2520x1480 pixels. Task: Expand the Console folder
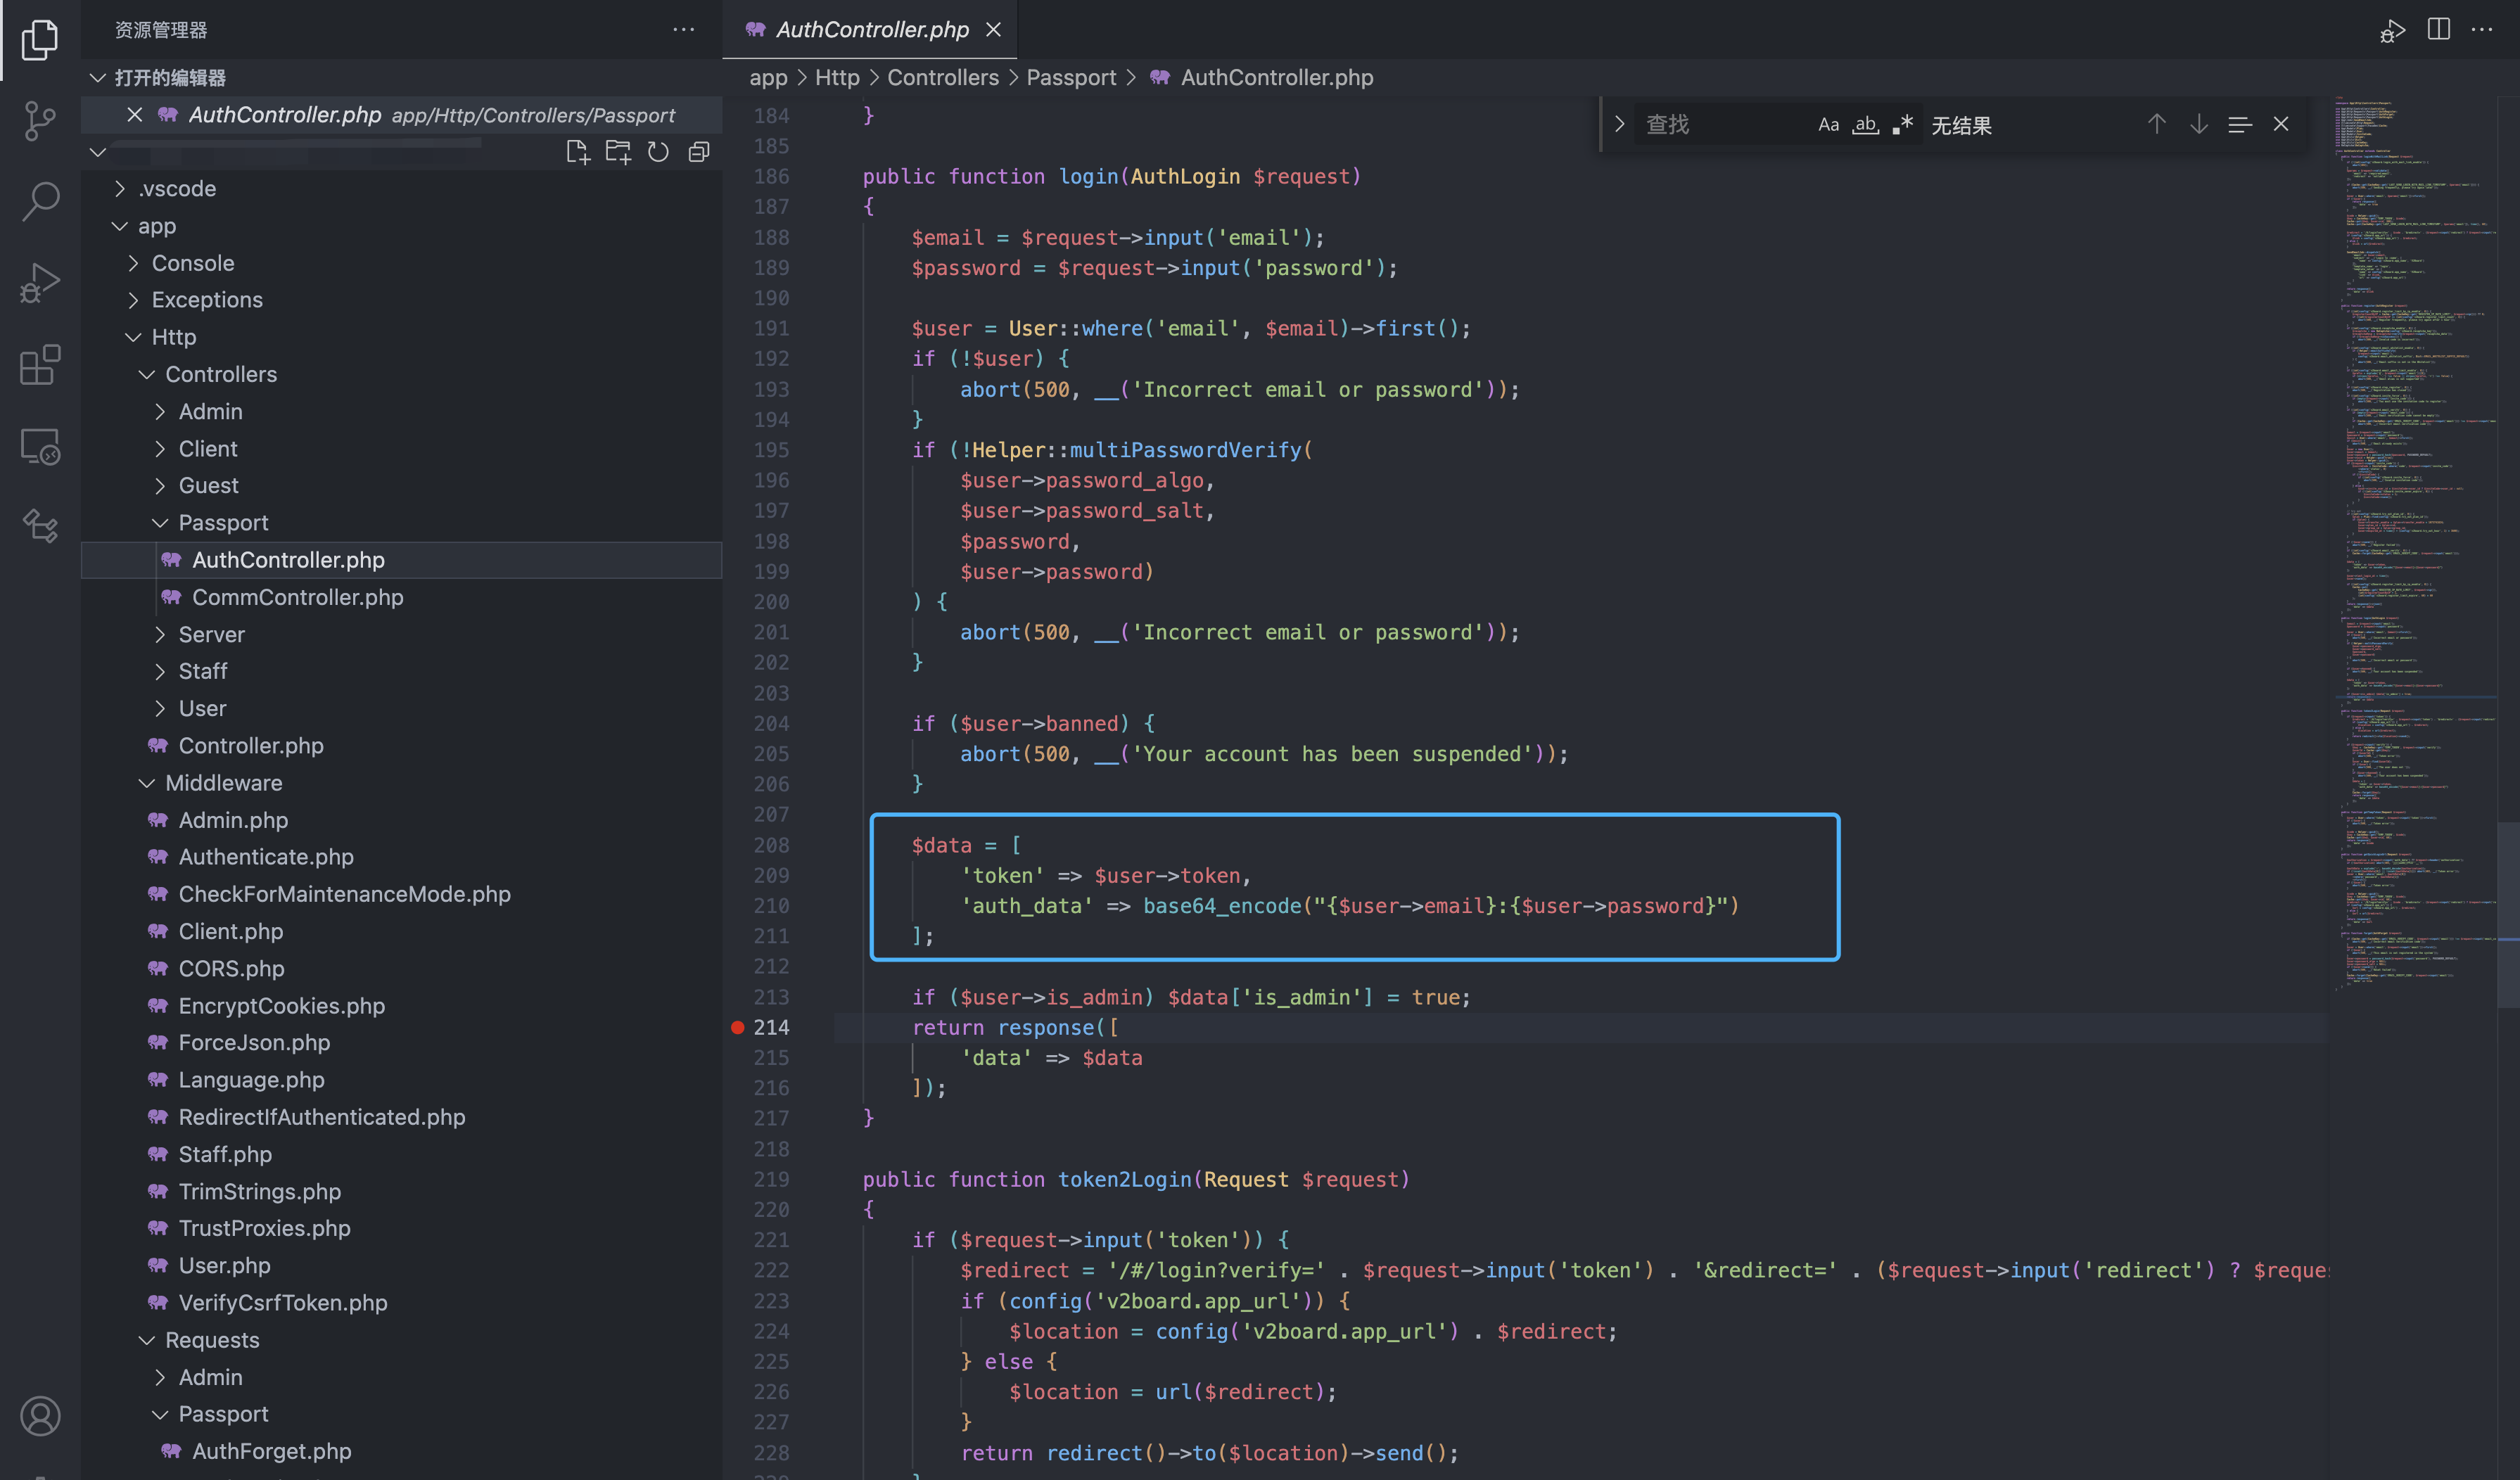pos(193,263)
